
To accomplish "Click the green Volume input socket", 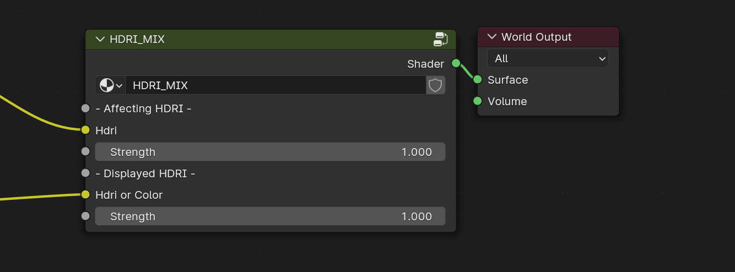I will (478, 101).
